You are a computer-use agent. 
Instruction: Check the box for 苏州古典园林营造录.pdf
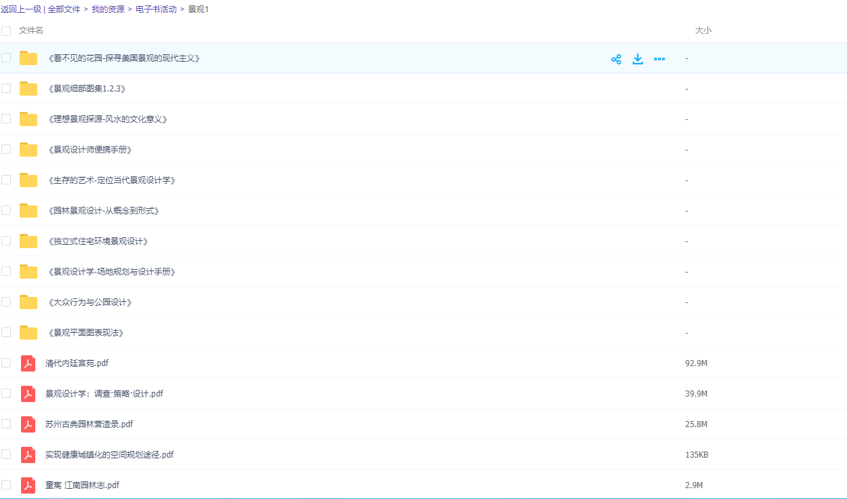[6, 424]
